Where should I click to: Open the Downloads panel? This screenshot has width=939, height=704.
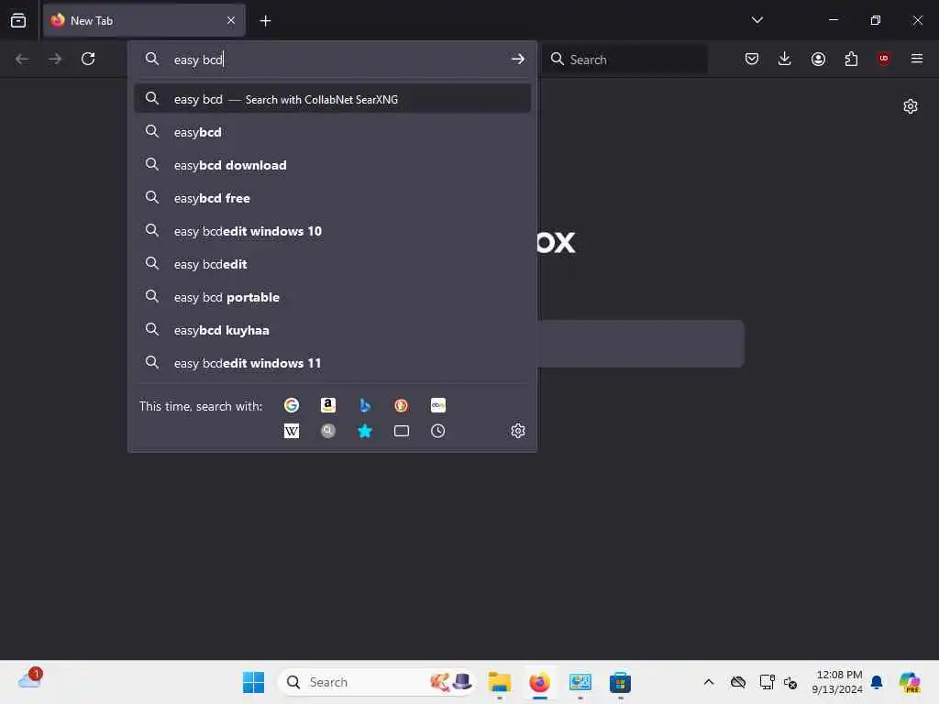coord(785,59)
